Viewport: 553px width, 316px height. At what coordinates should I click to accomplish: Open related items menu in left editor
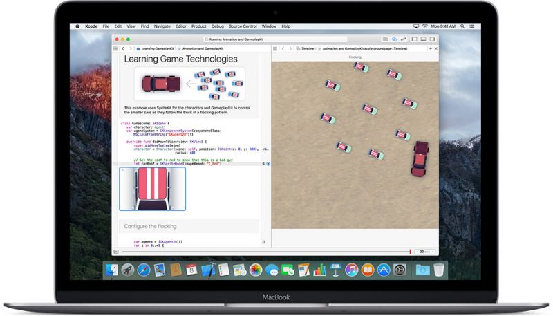pyautogui.click(x=115, y=48)
